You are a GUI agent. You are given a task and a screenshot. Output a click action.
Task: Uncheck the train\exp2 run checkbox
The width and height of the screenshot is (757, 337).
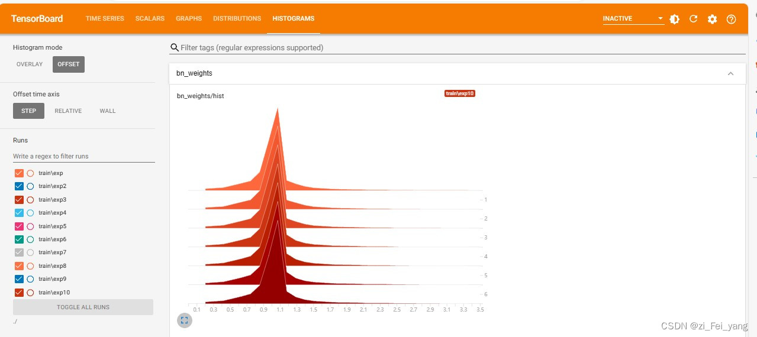click(x=19, y=186)
